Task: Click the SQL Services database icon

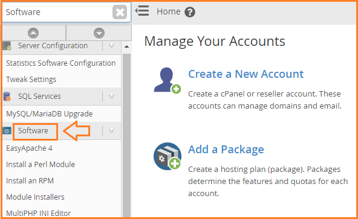Action: tap(7, 97)
